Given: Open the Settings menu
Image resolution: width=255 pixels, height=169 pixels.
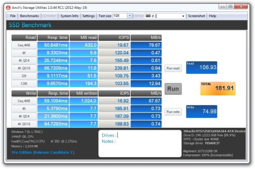Looking at the screenshot, I should [x=88, y=16].
